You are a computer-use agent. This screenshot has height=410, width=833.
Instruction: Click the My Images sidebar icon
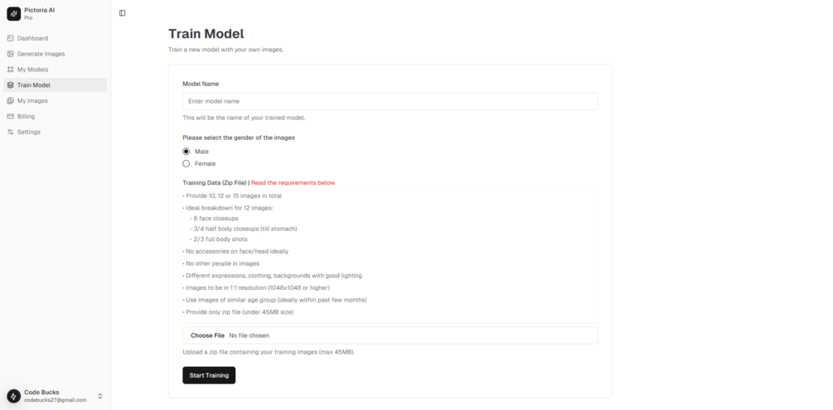click(x=10, y=101)
